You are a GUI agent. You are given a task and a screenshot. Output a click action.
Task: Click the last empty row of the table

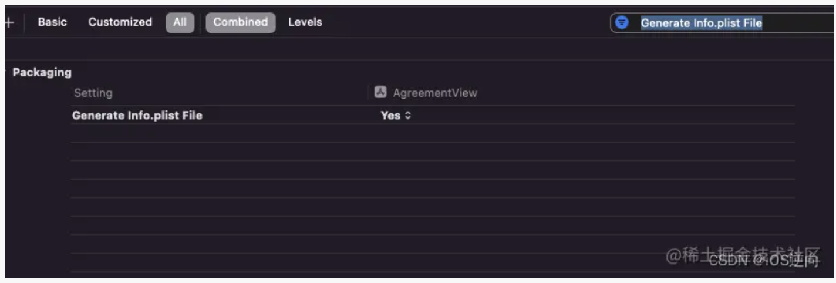433,263
